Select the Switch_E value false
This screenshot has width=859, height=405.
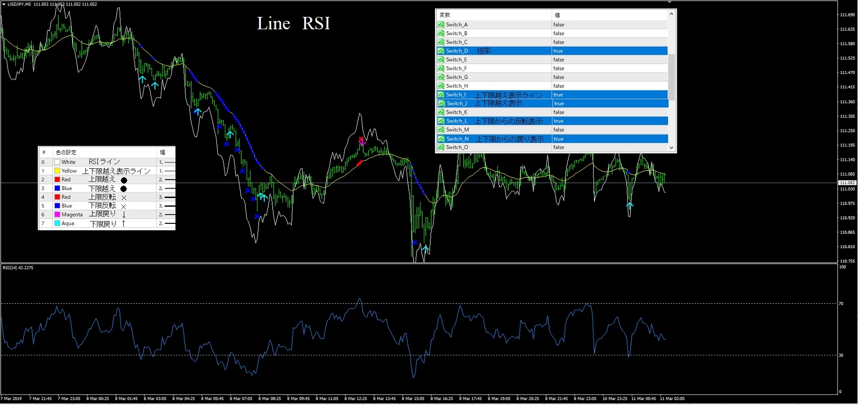559,60
